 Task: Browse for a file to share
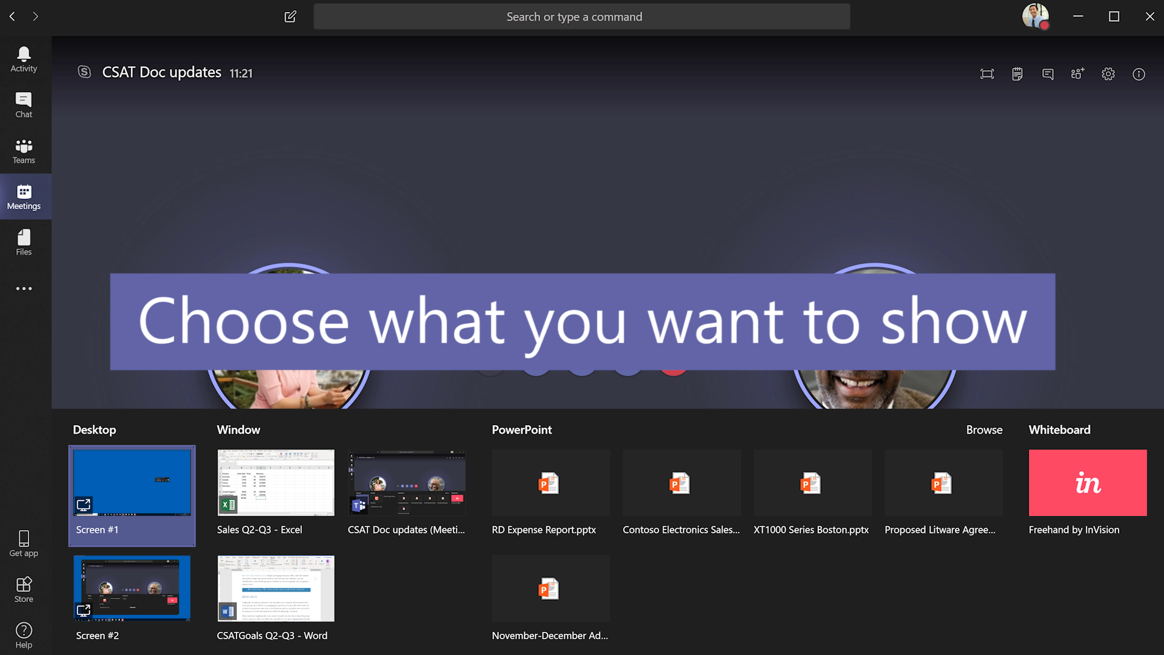[x=985, y=429]
